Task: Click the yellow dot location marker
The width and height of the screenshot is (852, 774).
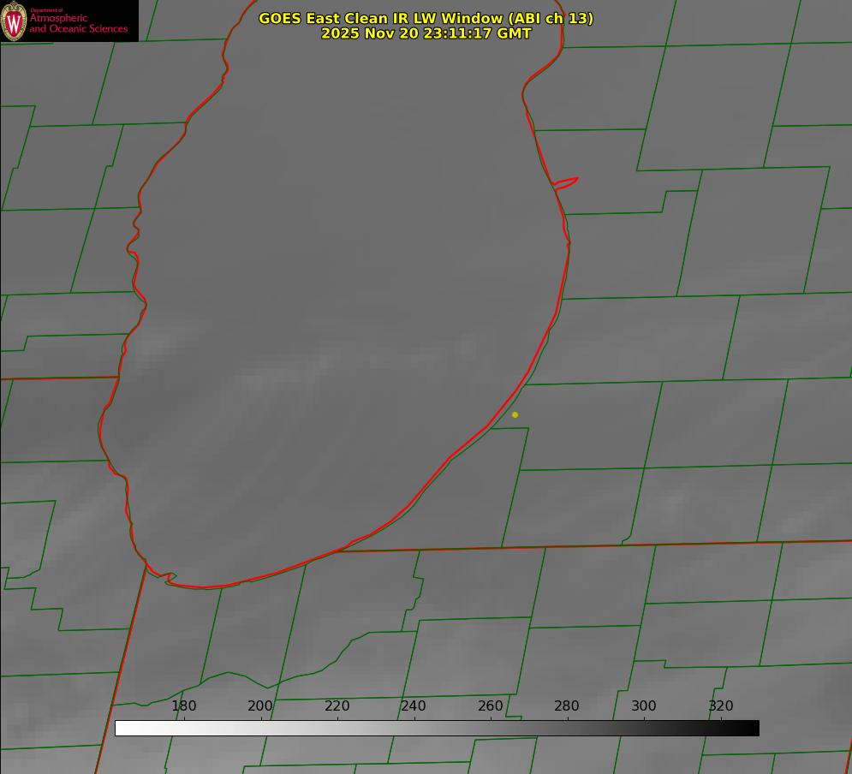Action: (515, 414)
